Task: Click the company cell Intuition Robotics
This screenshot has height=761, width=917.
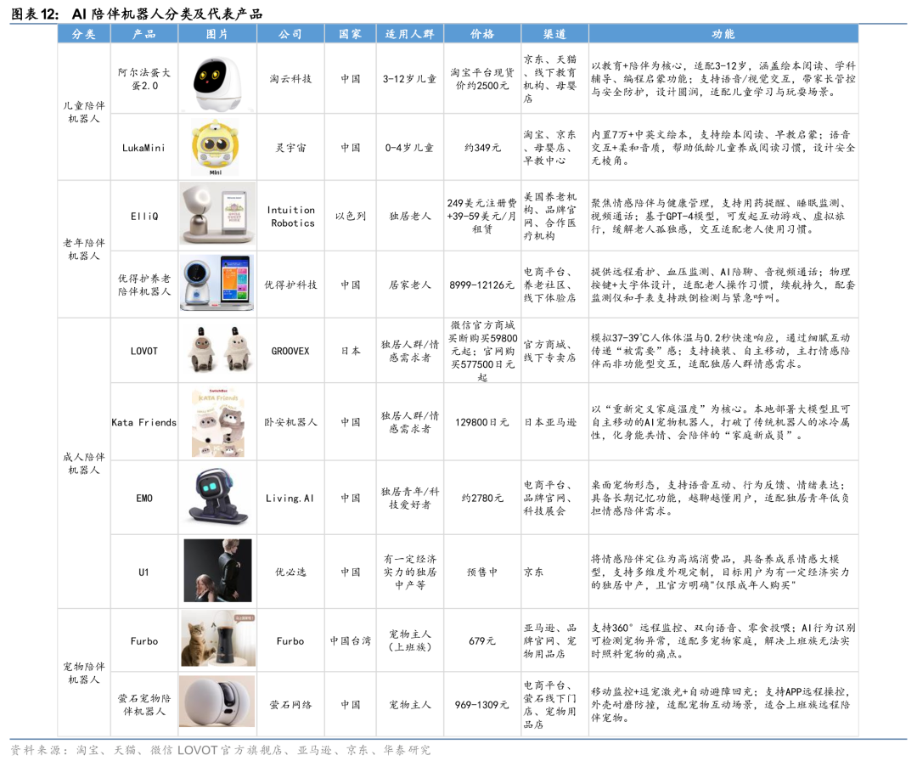Action: tap(290, 217)
